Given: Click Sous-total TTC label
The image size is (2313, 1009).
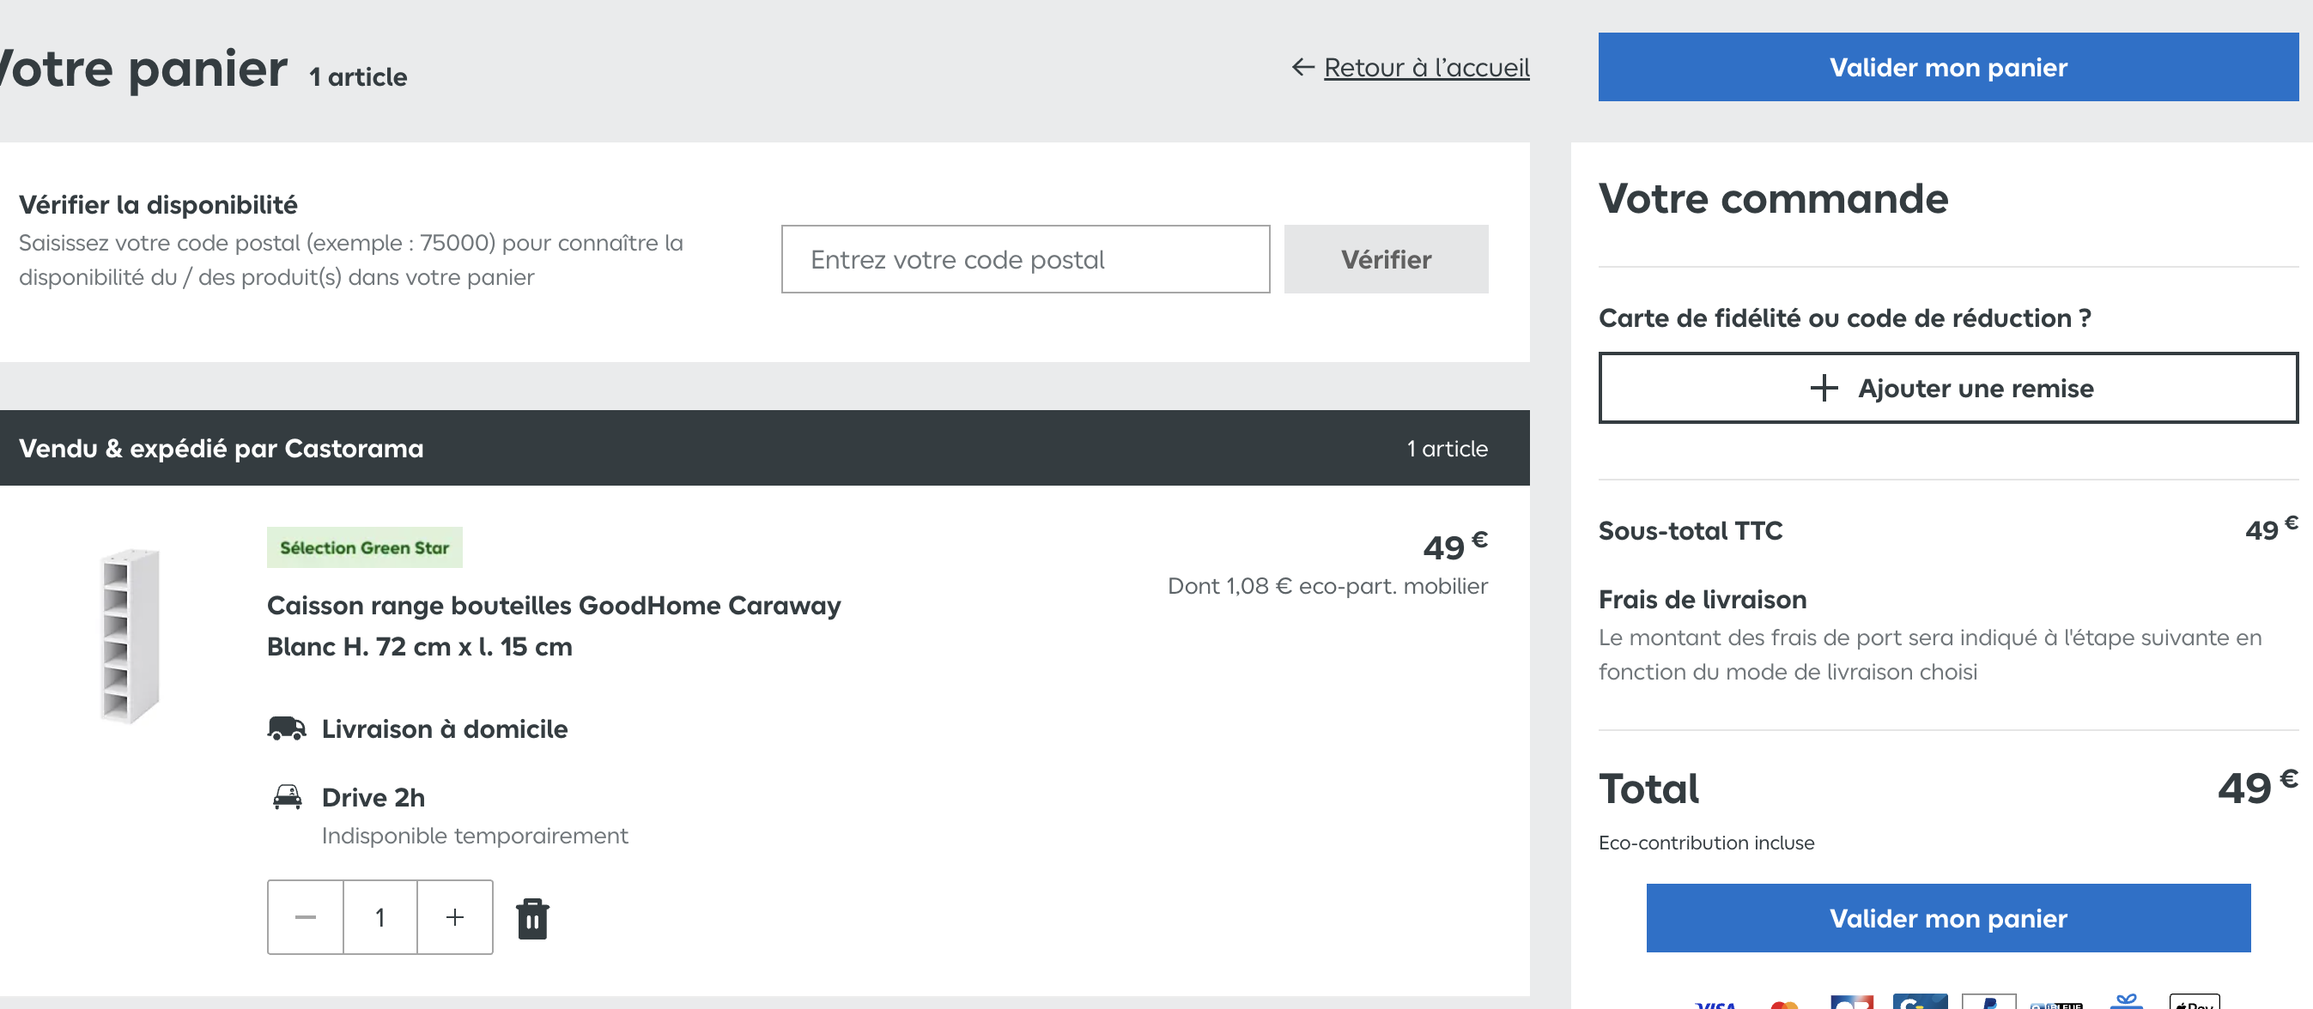Looking at the screenshot, I should pos(1690,530).
